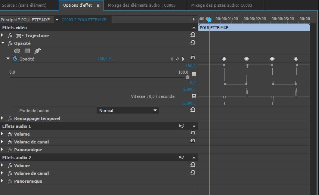The height and width of the screenshot is (195, 319).
Task: Toggle the audio 1 Volume fx effect
Action: pos(10,134)
